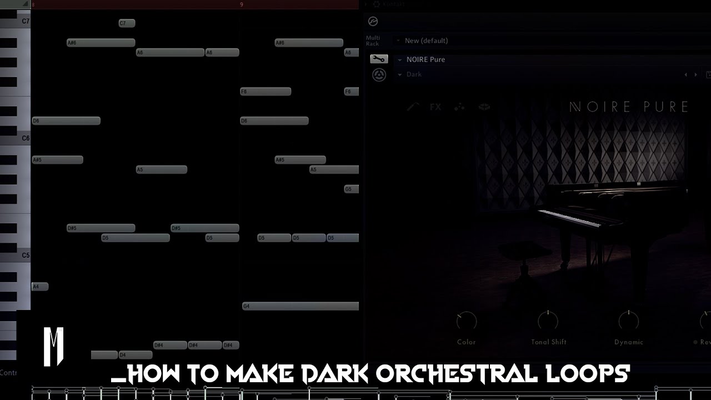Click bar 8 marker on the timeline
The height and width of the screenshot is (400, 711).
click(33, 4)
